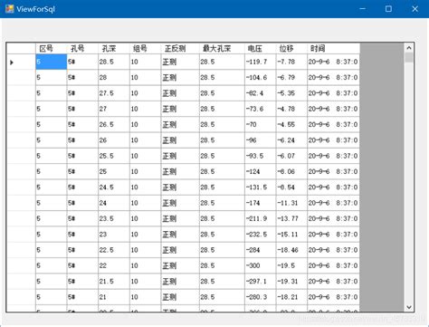Select the voltage cell showing -300
Image resolution: width=429 pixels, height=327 pixels.
tap(260, 265)
